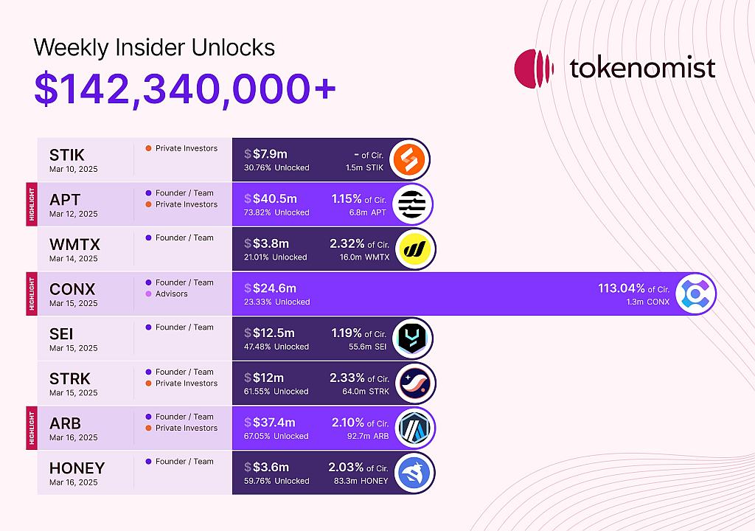Screen dimensions: 755x531
Task: Click the HONEY blue token logo
Action: click(x=414, y=473)
